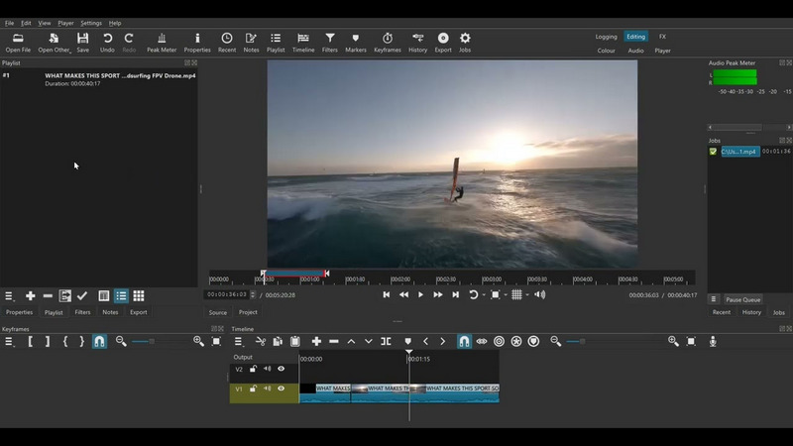Image resolution: width=793 pixels, height=446 pixels.
Task: Skip to the next point in player
Action: pos(455,294)
